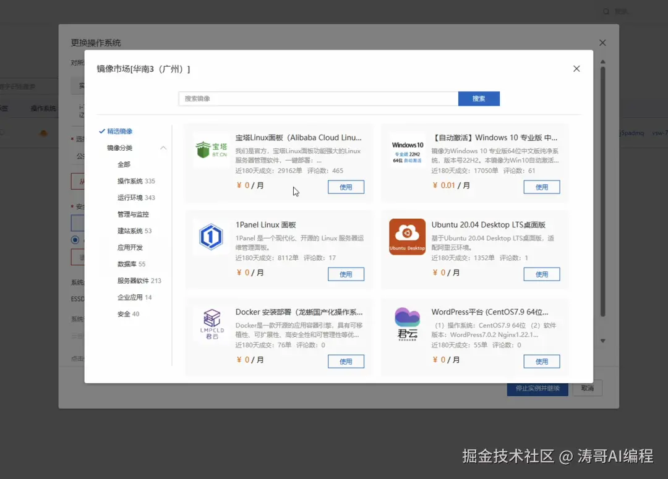Filter by 服务器软件 213 category
The width and height of the screenshot is (668, 479).
139,281
